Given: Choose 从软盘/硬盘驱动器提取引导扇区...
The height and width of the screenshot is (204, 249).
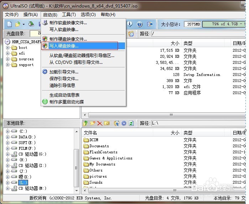Looking at the screenshot, I should [83, 56].
